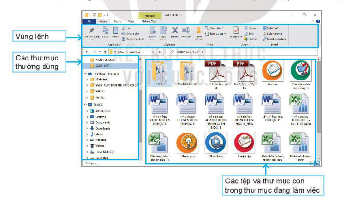Image resolution: width=351 pixels, height=199 pixels.
Task: Select PHẦN CHUNG in the navigation pane
Action: point(103,60)
